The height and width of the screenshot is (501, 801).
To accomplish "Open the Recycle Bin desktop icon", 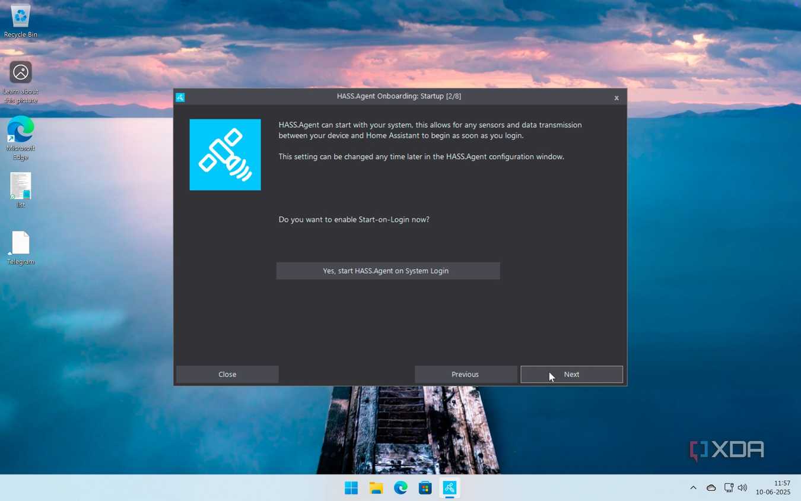I will pyautogui.click(x=20, y=21).
